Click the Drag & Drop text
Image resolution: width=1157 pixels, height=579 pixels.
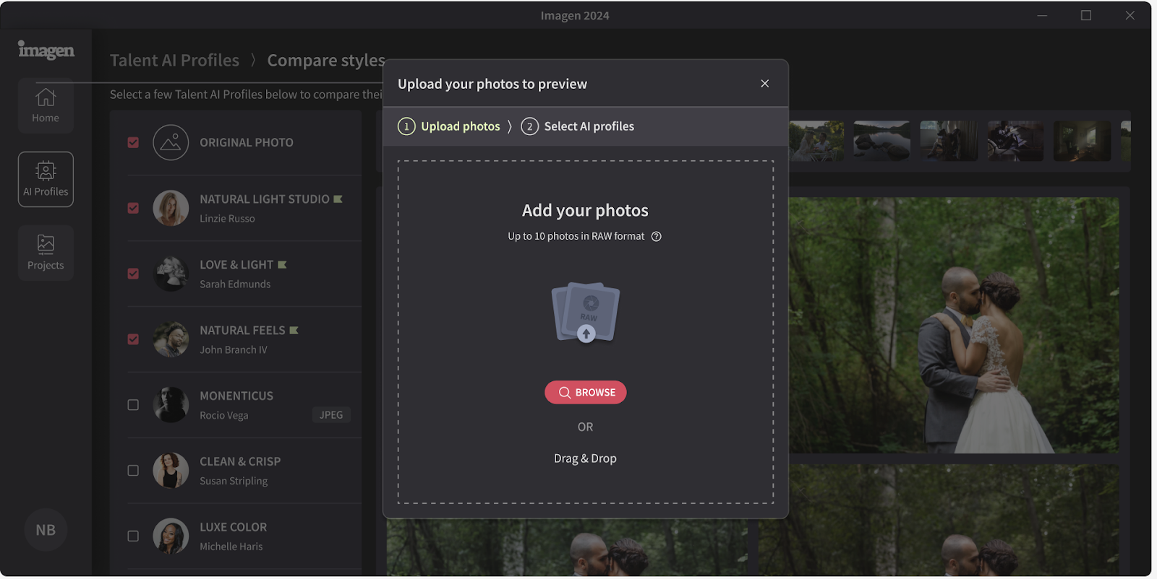point(585,458)
